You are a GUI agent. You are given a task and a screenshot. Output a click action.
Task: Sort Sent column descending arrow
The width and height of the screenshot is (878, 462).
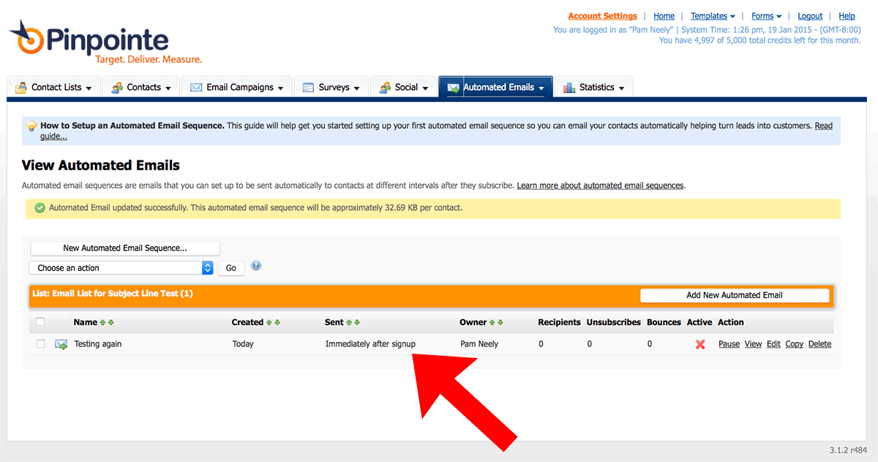click(357, 322)
